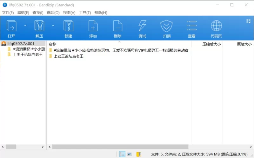Click the yellow archive icon in status bar
The width and height of the screenshot is (254, 158).
coord(139,154)
